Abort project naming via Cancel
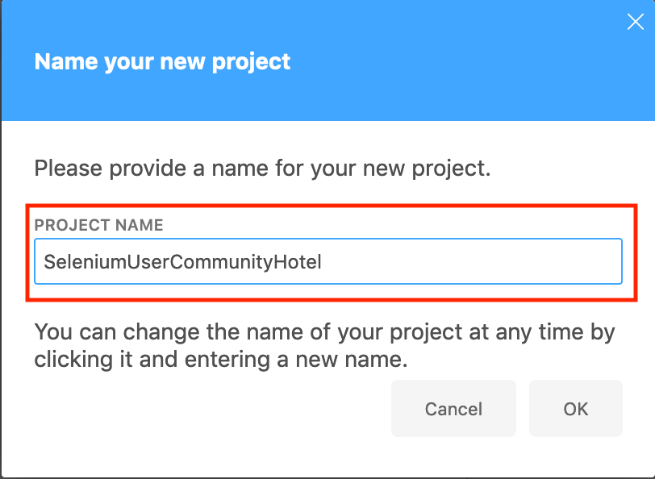655x479 pixels. (x=453, y=409)
